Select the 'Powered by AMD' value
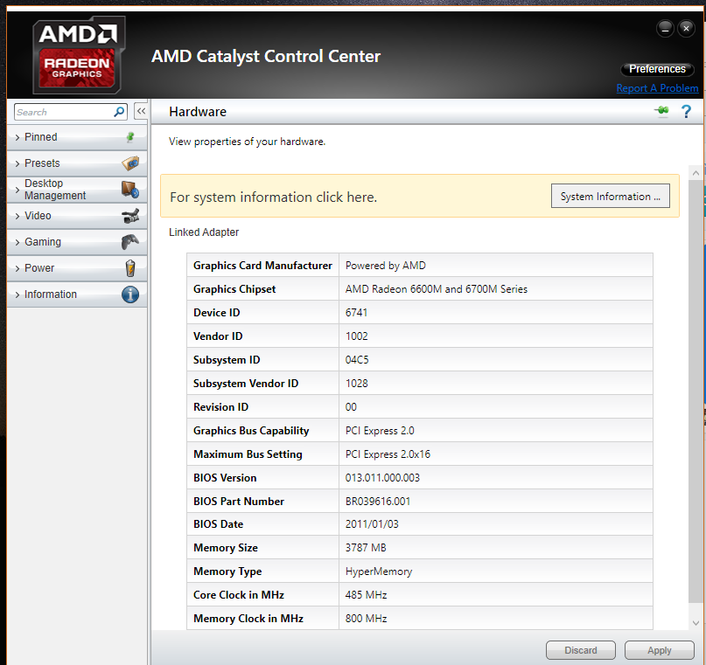This screenshot has width=706, height=665. (386, 266)
